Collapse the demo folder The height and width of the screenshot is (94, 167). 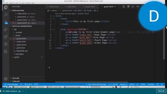tap(14, 36)
